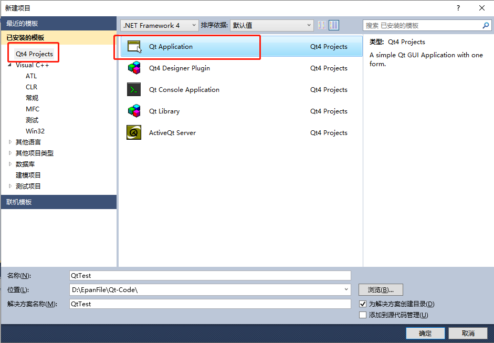Screen dimensions: 494x343
Task: Switch template view to detailed list
Action: (333, 25)
